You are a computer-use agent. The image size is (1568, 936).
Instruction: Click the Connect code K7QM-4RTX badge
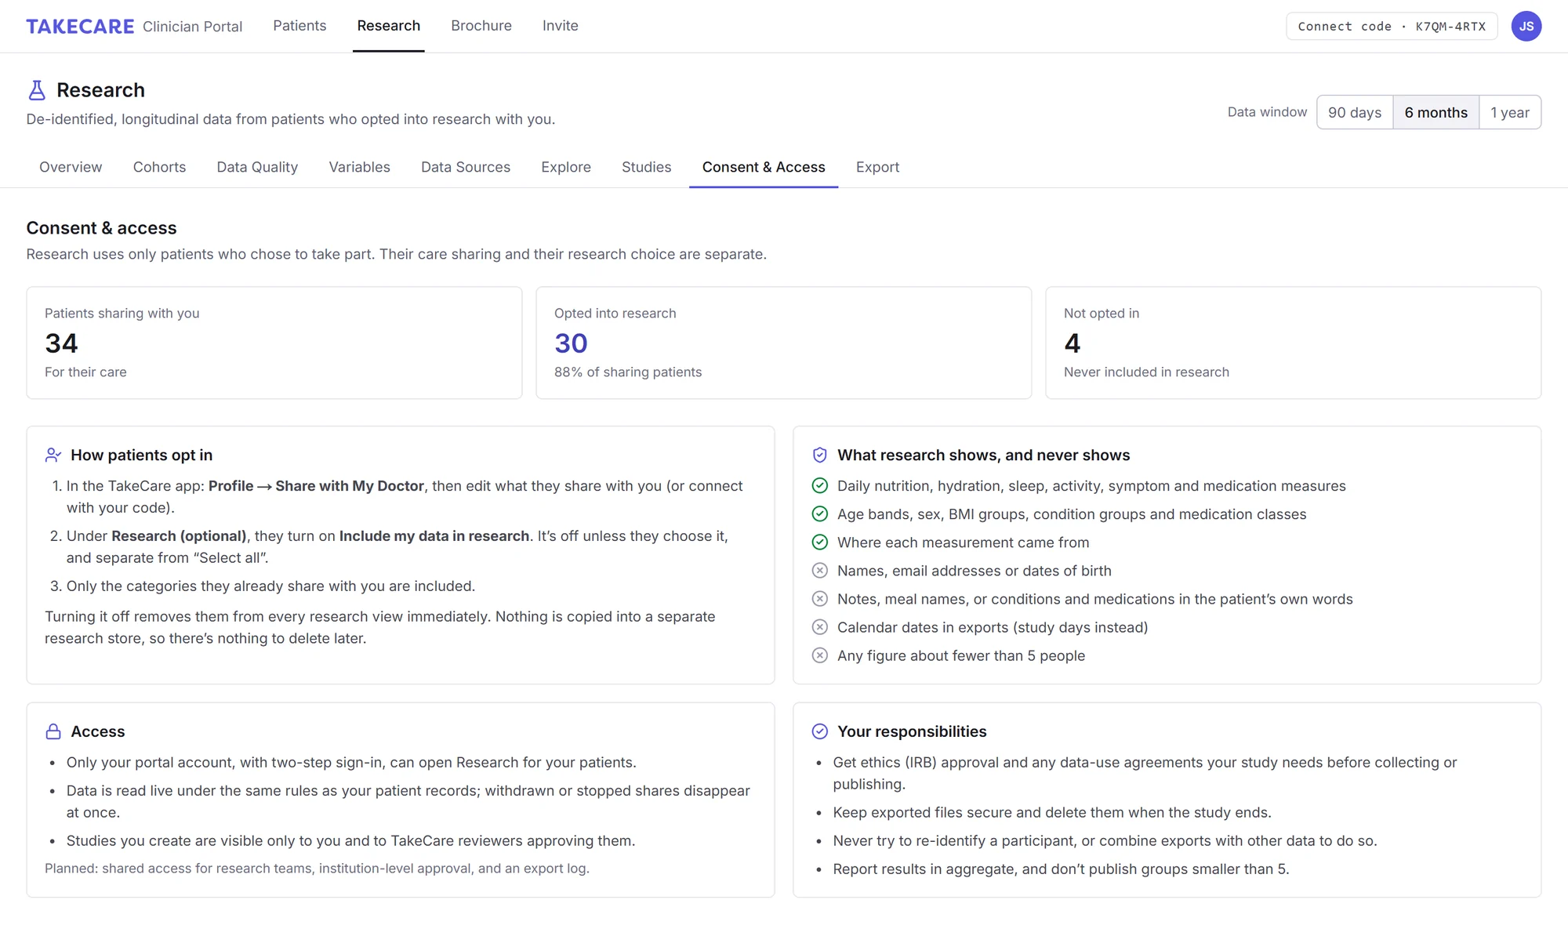point(1392,26)
